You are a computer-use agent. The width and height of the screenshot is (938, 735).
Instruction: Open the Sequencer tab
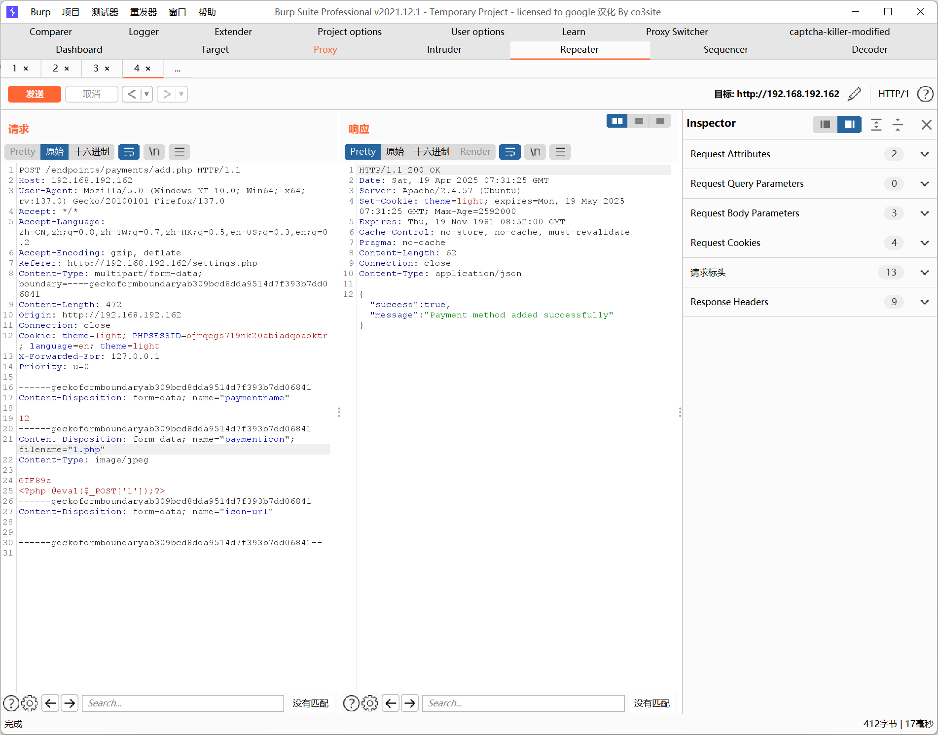pos(725,49)
